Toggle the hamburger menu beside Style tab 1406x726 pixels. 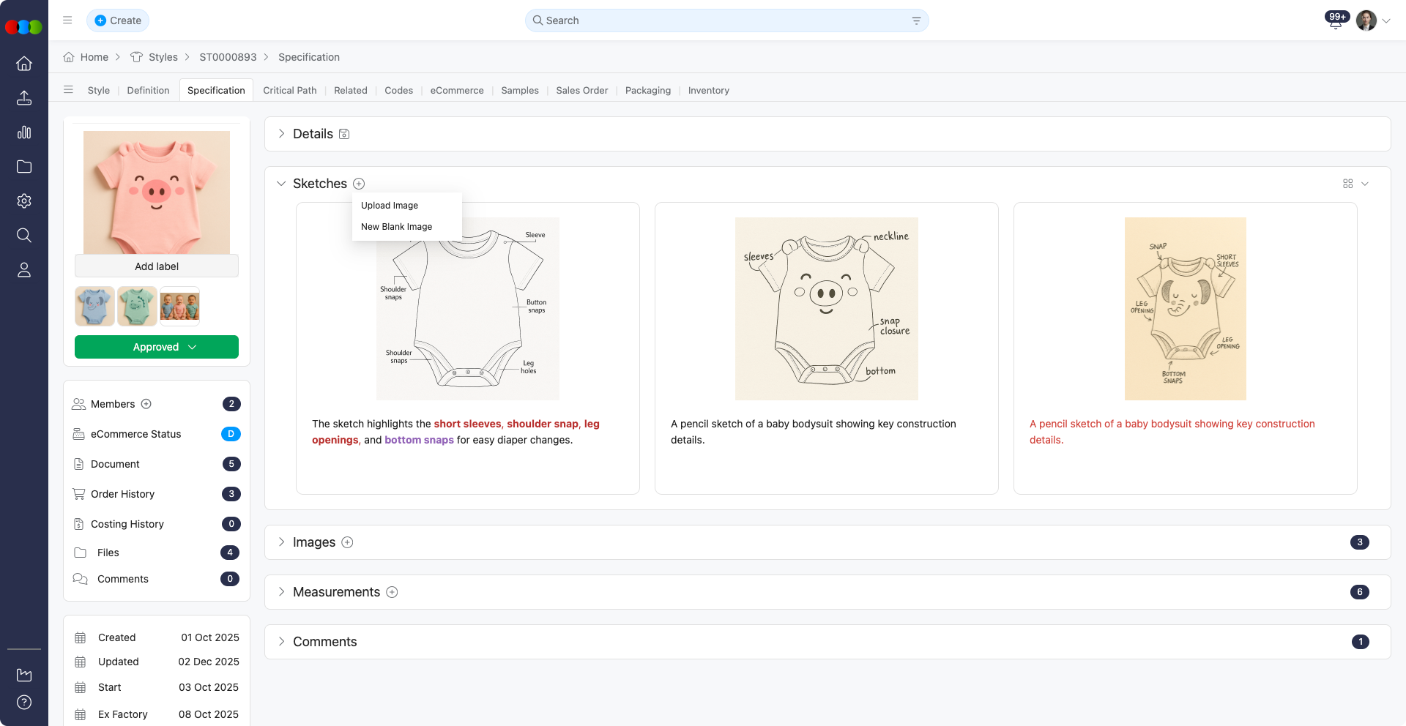tap(68, 89)
